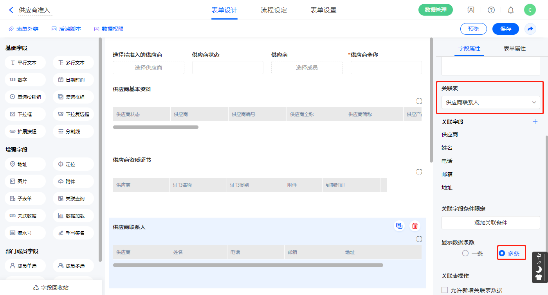Open the help question mark icon
This screenshot has width=548, height=295.
(491, 10)
